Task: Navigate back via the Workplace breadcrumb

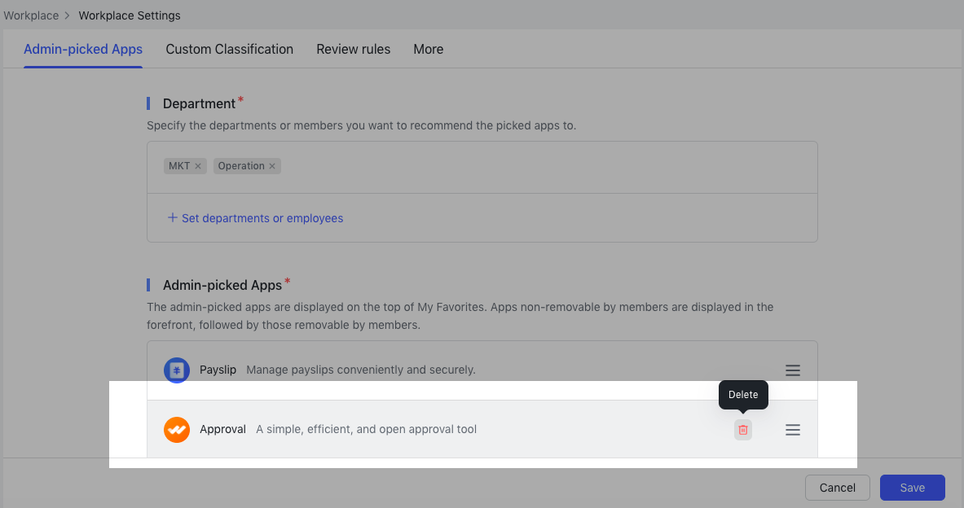Action: [32, 15]
